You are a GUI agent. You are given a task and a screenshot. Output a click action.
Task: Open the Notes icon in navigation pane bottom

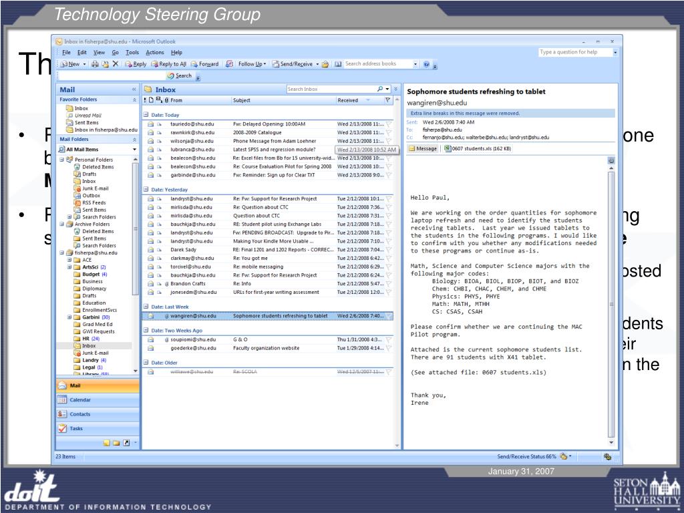(106, 444)
